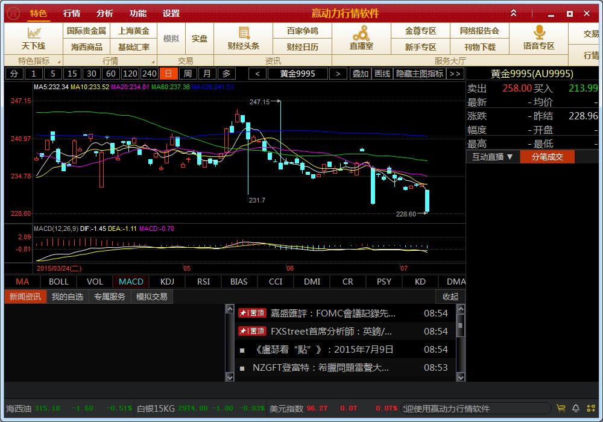
Task: Open 网络报告会 section
Action: 479,31
